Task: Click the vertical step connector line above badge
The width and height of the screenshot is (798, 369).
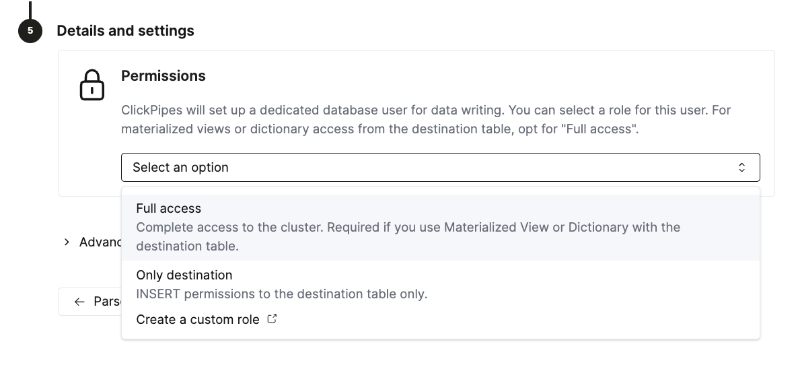Action: coord(30,8)
